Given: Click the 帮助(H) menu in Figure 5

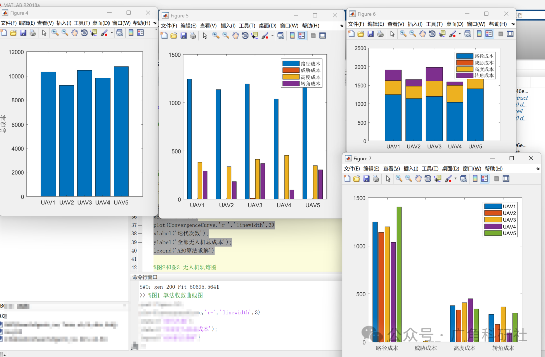Looking at the screenshot, I should (x=311, y=26).
